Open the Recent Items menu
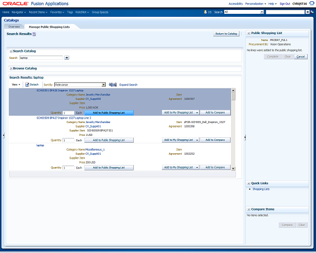The image size is (316, 253). point(38,12)
